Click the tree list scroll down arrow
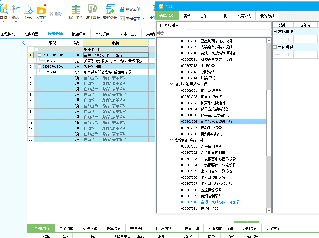This screenshot has height=238, width=319. (269, 211)
